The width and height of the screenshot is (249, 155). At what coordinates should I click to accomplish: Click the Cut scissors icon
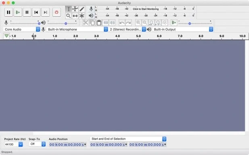click(86, 23)
